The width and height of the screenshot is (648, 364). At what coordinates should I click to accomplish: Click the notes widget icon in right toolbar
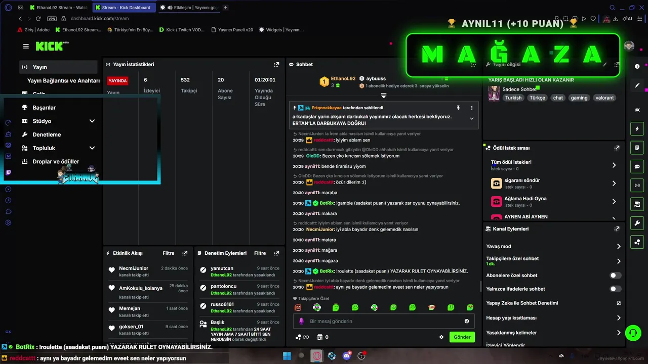(637, 148)
